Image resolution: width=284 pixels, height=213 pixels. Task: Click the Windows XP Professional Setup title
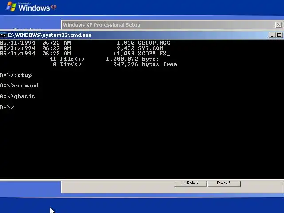102,25
